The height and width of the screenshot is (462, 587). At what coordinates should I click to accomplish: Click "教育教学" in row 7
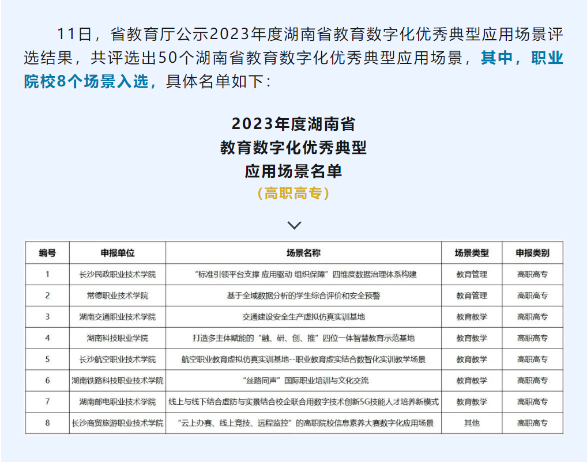click(472, 402)
